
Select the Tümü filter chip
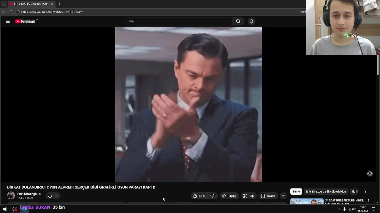(296, 191)
